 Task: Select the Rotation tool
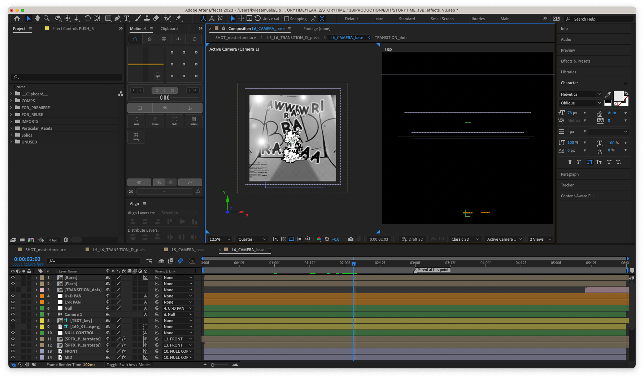[88, 18]
